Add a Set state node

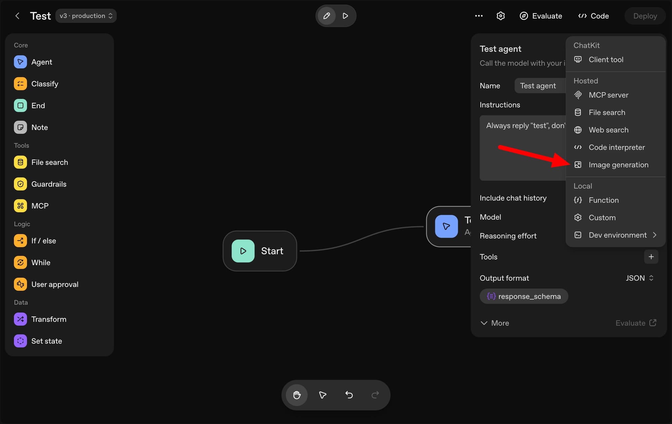(46, 341)
